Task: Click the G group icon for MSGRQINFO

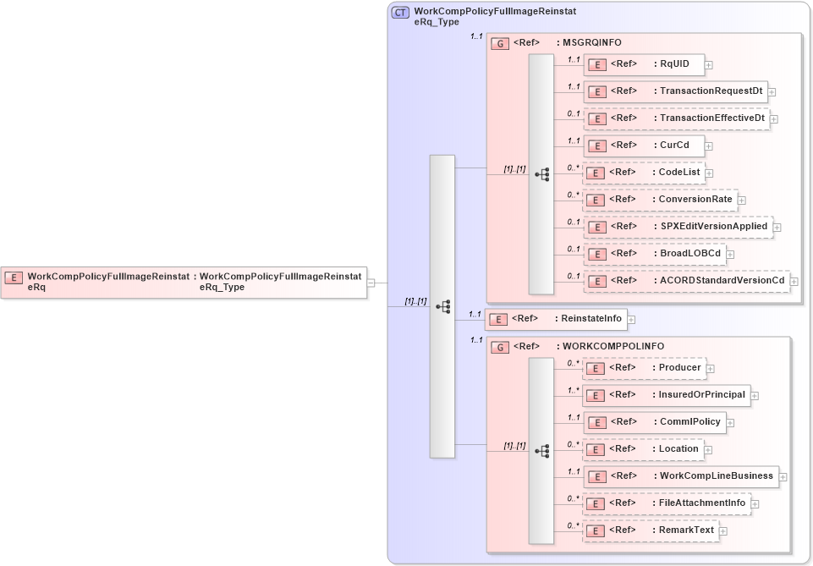Action: pos(499,42)
